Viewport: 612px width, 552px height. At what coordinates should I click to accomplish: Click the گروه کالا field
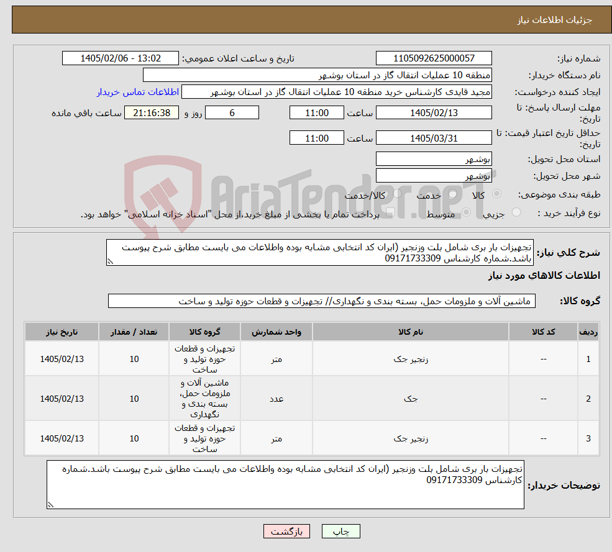click(x=322, y=301)
